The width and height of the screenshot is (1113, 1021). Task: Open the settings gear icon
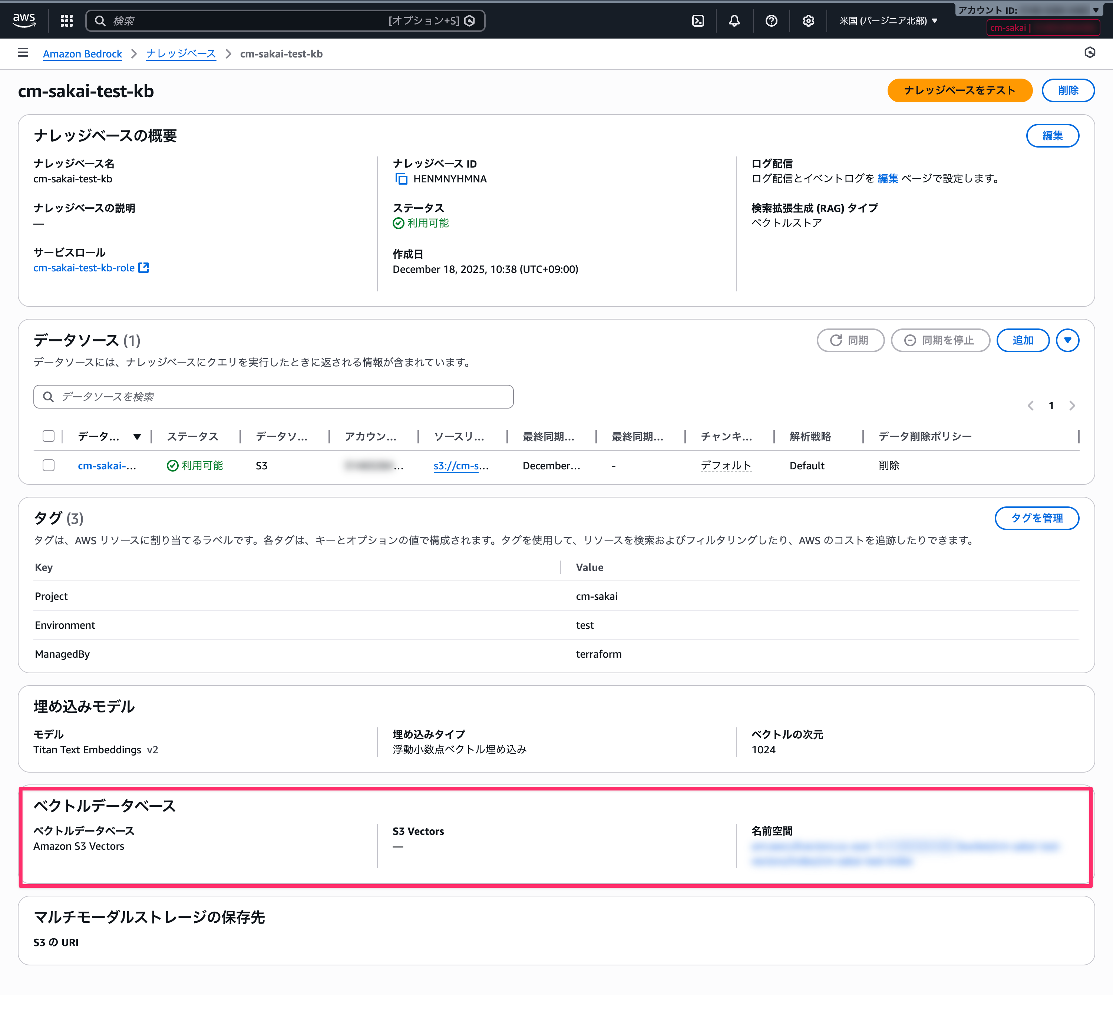(808, 20)
